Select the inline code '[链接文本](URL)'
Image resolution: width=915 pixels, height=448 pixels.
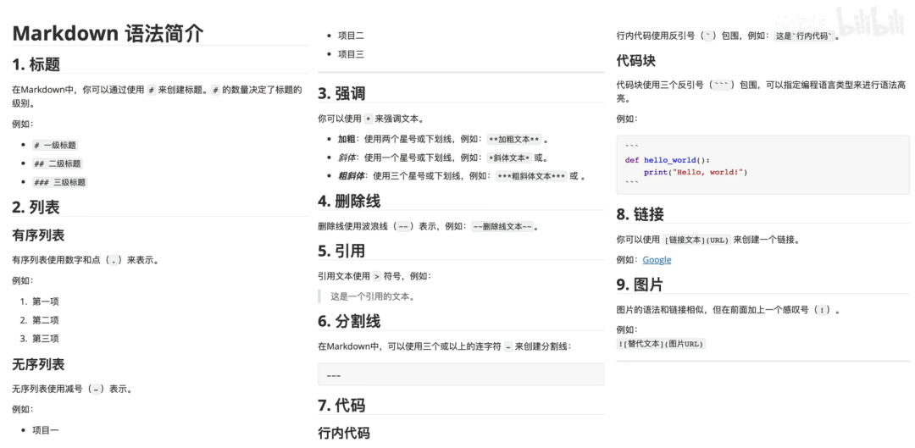tap(696, 240)
